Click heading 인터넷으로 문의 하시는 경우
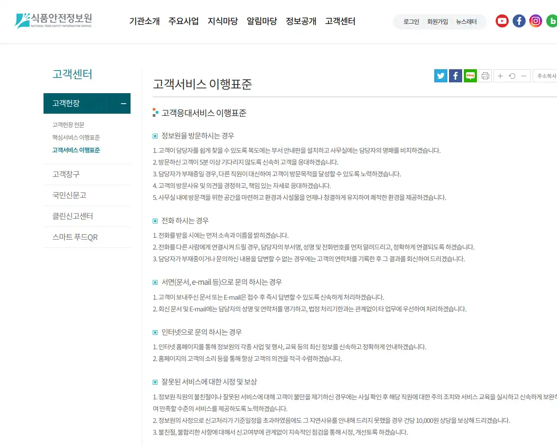Screen dimensions: 557x446 click(201, 332)
